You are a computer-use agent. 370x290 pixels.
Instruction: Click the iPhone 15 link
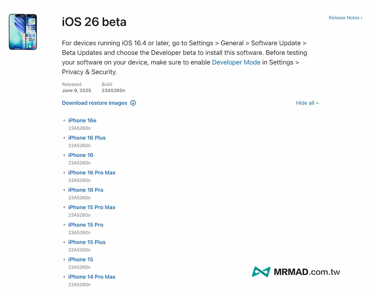tap(81, 259)
